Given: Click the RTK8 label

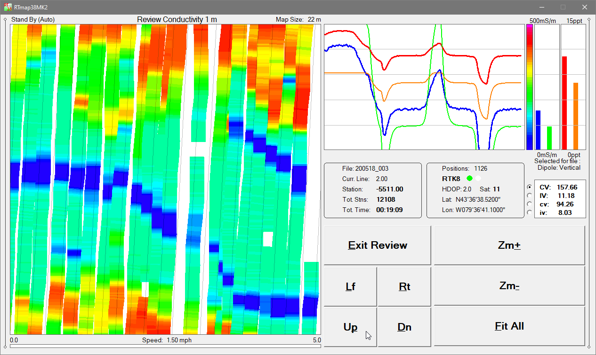Looking at the screenshot, I should pyautogui.click(x=451, y=179).
